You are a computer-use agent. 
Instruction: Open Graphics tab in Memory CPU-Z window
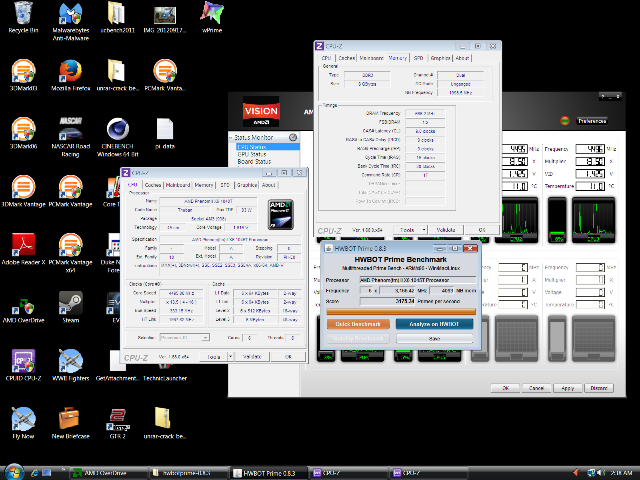(440, 58)
